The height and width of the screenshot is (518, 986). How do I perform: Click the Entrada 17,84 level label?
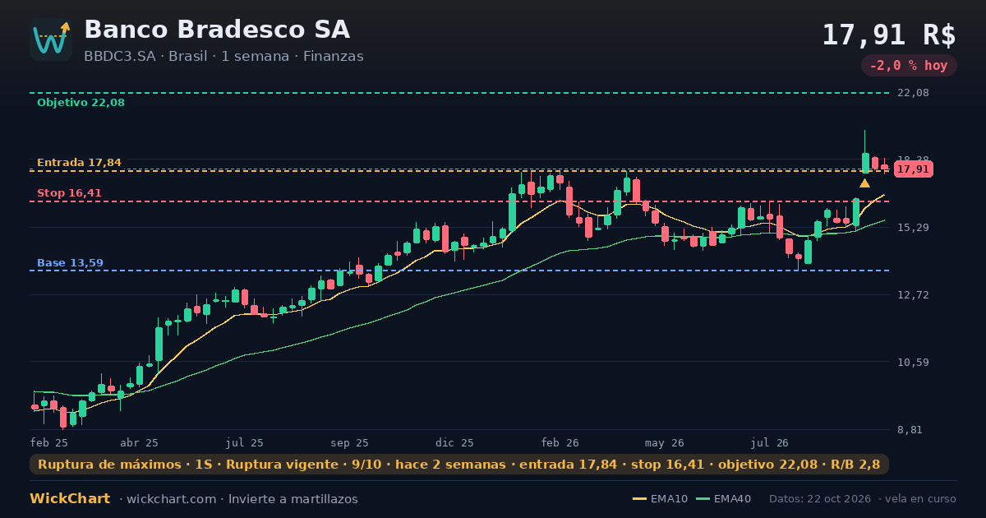pyautogui.click(x=79, y=163)
